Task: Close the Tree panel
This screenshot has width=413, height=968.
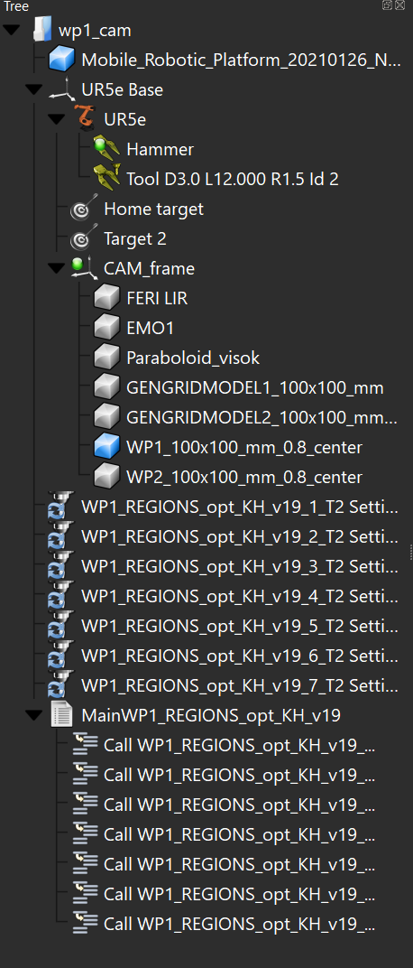Action: 399,5
